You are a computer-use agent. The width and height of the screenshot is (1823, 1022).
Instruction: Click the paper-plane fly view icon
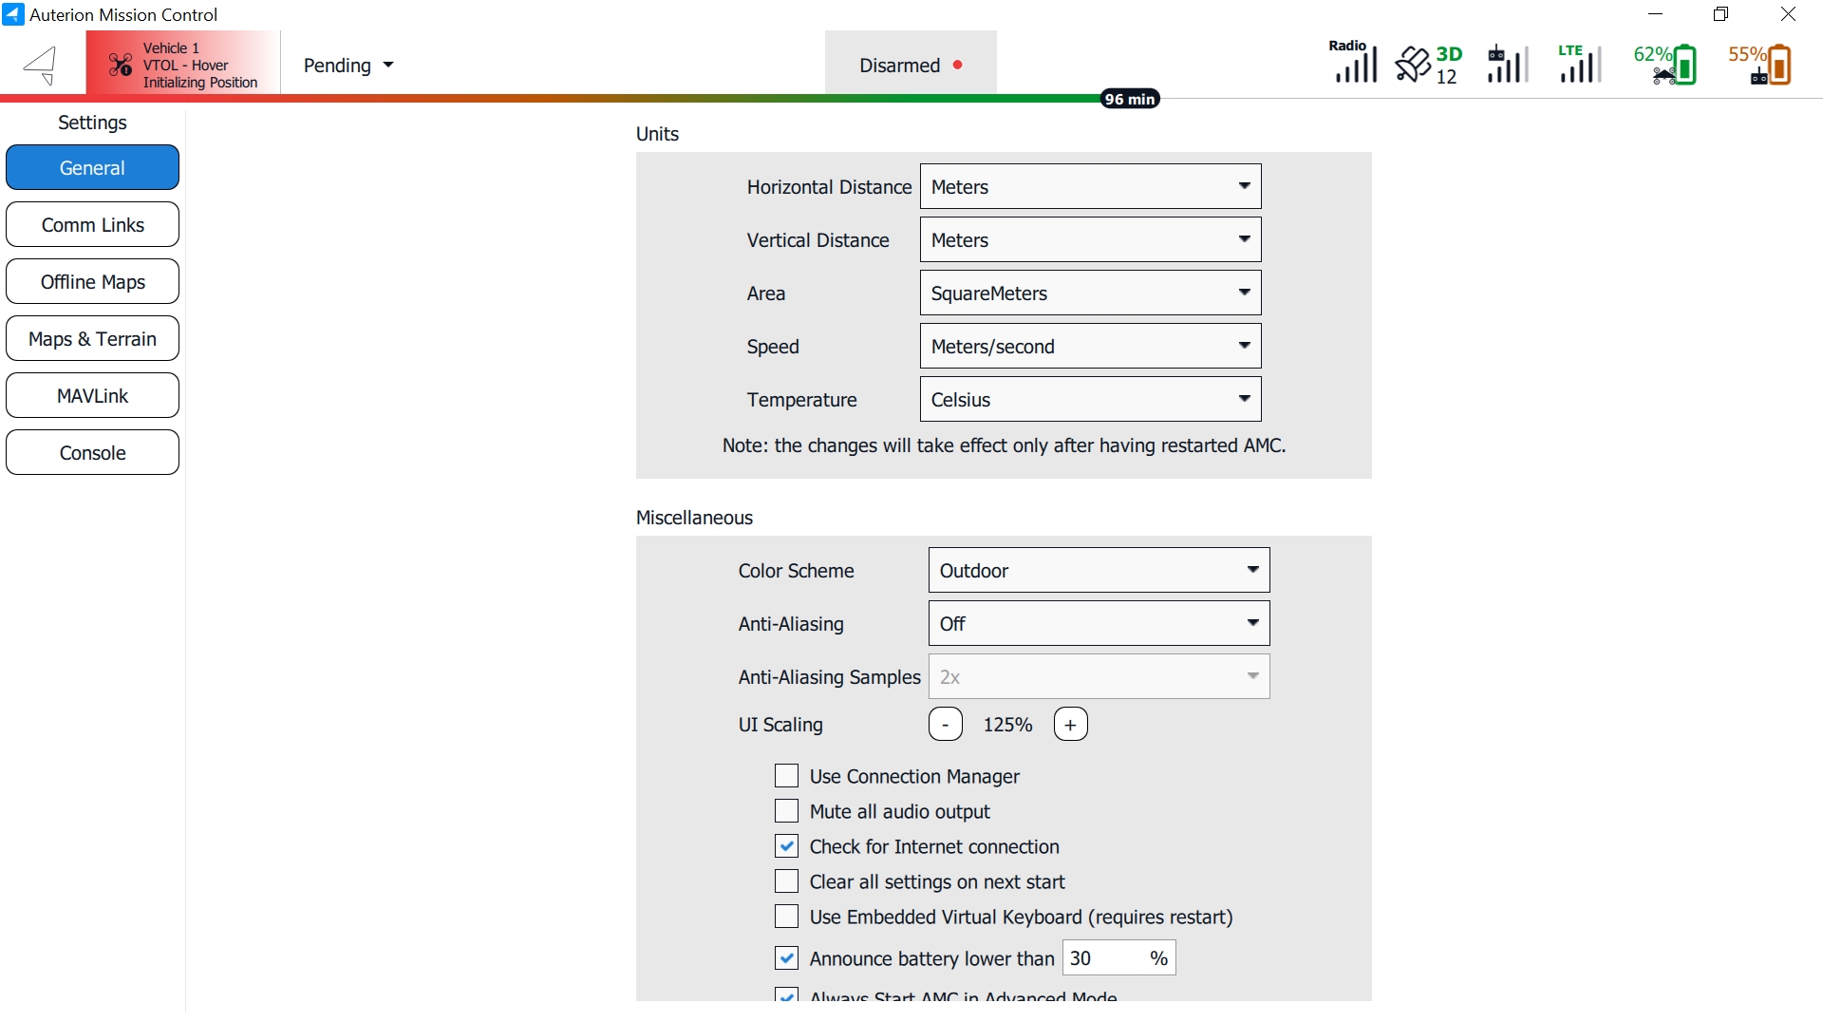pyautogui.click(x=41, y=66)
